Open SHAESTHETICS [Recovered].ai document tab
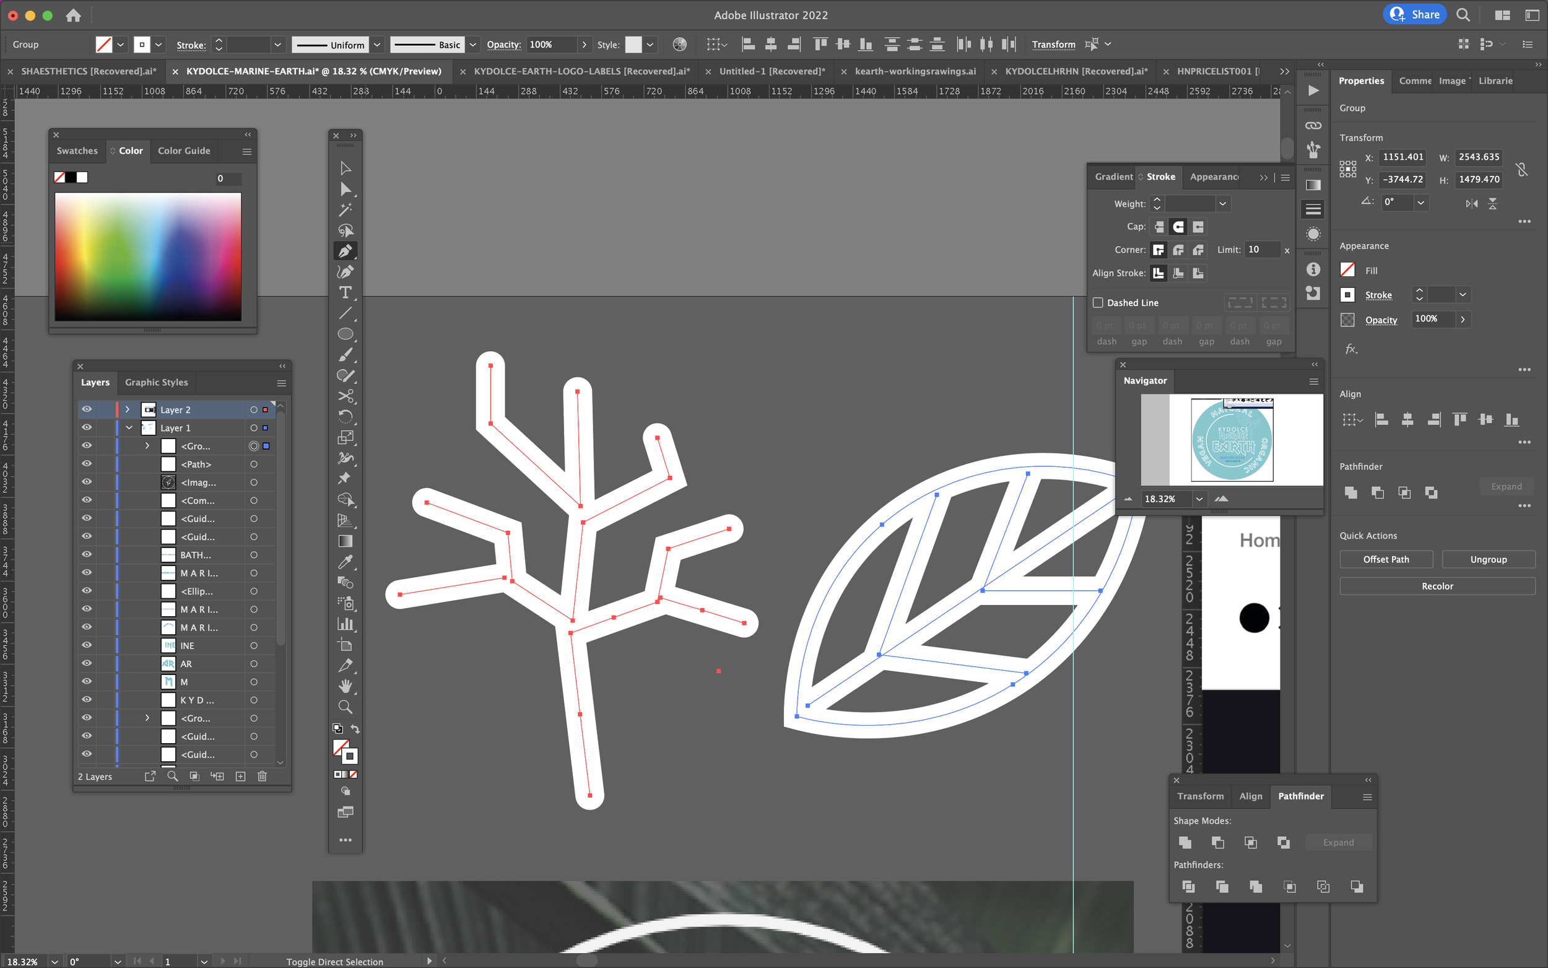Viewport: 1548px width, 968px height. point(89,71)
